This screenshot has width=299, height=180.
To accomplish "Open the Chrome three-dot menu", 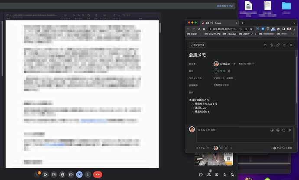I will point(294,29).
